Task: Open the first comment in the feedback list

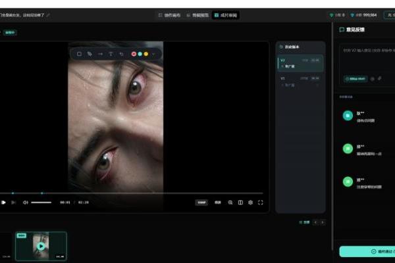Action: [366, 117]
